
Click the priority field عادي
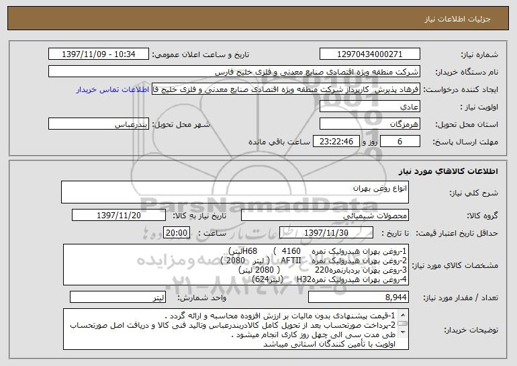coord(369,107)
